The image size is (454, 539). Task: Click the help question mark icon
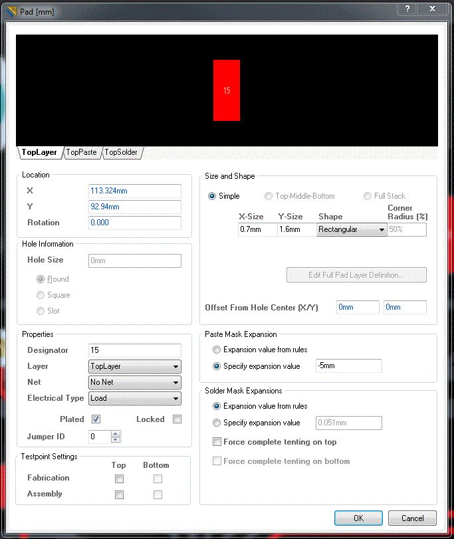(x=407, y=9)
